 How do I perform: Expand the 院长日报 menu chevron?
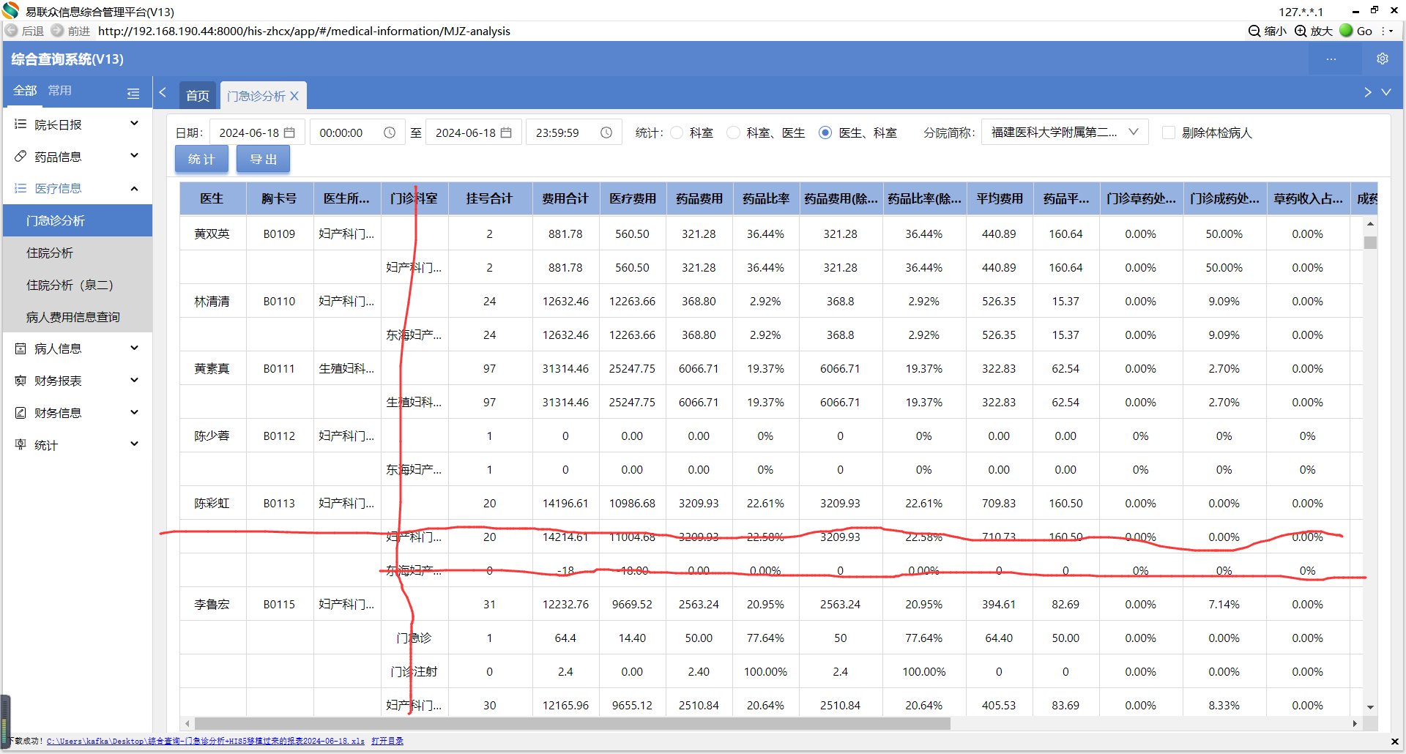point(134,124)
